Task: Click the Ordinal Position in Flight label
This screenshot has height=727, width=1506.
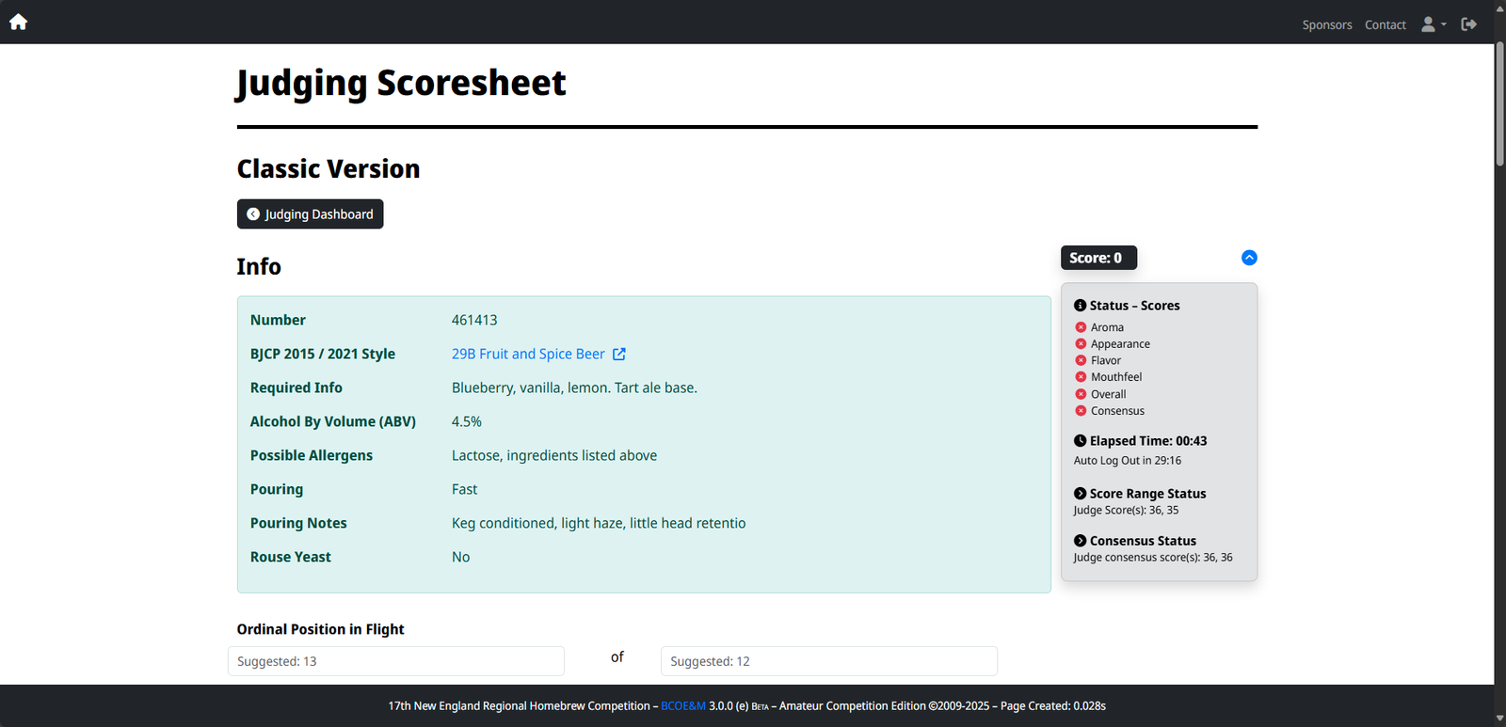Action: coord(321,629)
